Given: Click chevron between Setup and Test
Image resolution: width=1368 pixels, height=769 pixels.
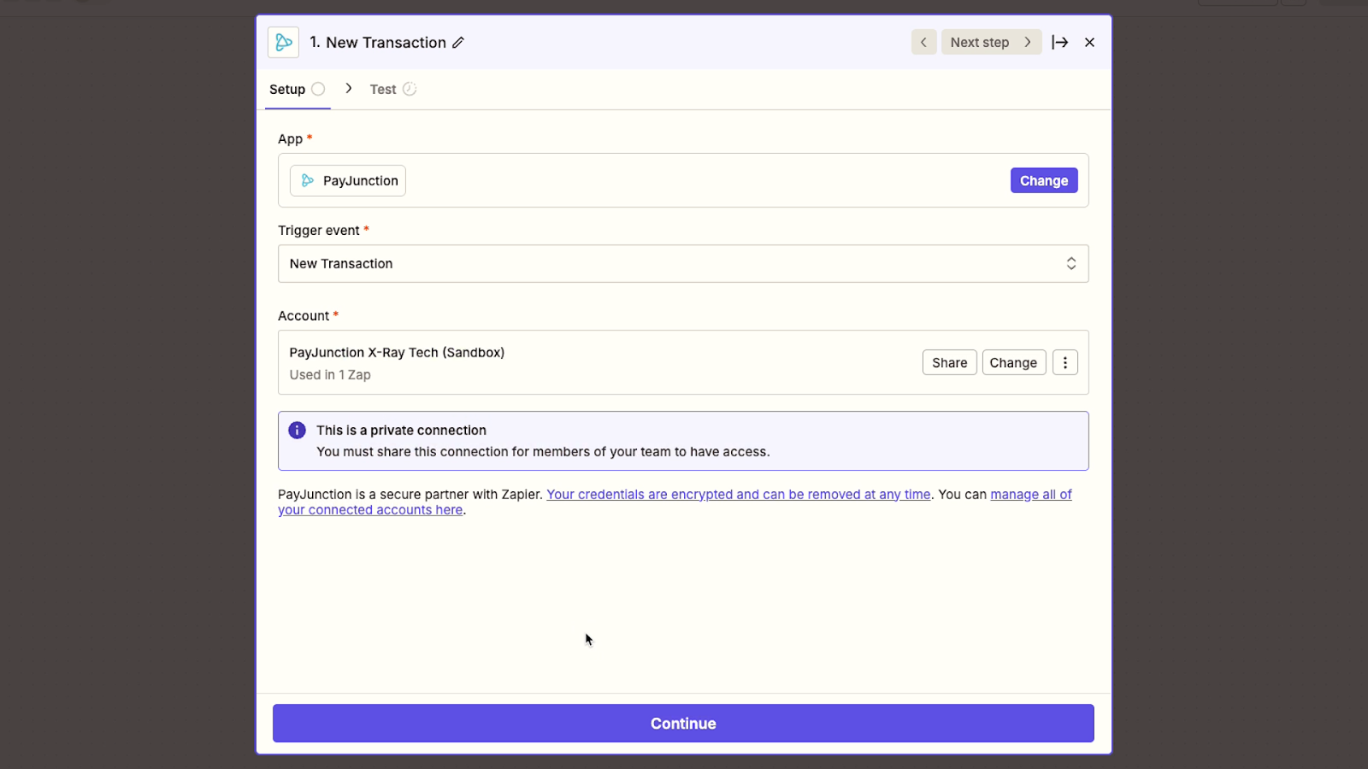Looking at the screenshot, I should click(349, 88).
